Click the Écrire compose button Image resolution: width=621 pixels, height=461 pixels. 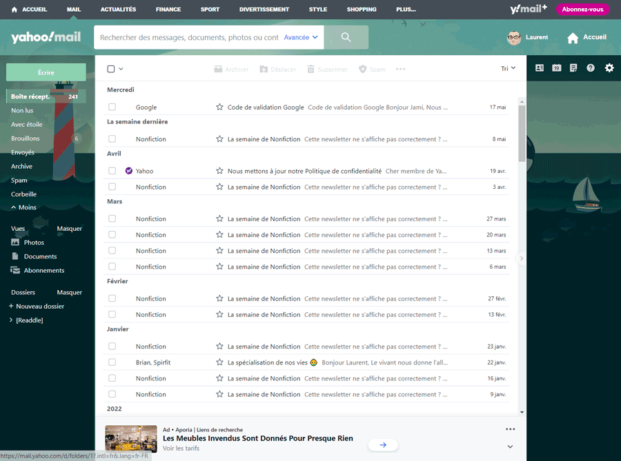click(46, 72)
